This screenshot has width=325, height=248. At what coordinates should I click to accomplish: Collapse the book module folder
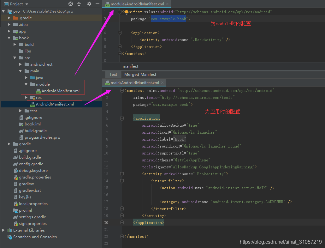(9, 38)
